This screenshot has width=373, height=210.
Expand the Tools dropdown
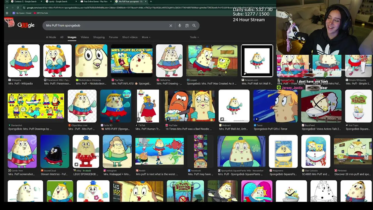point(194,37)
